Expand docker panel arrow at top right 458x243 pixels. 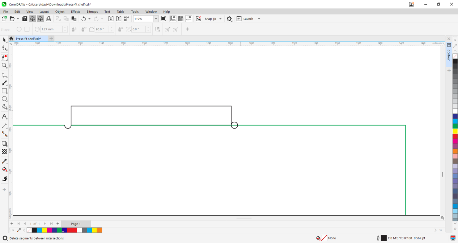coord(455,40)
